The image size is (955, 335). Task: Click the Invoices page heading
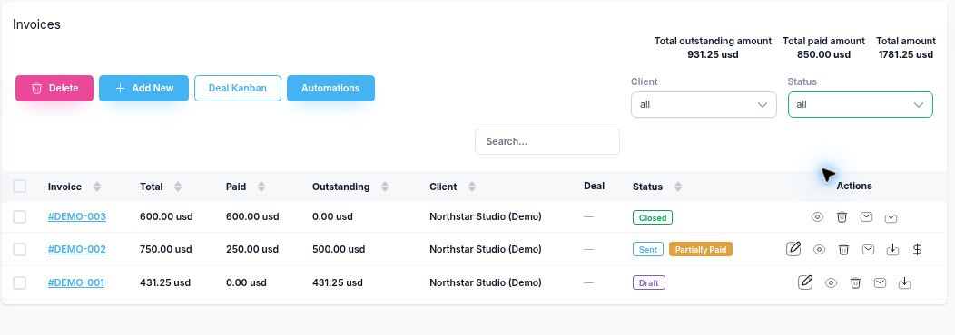click(36, 24)
